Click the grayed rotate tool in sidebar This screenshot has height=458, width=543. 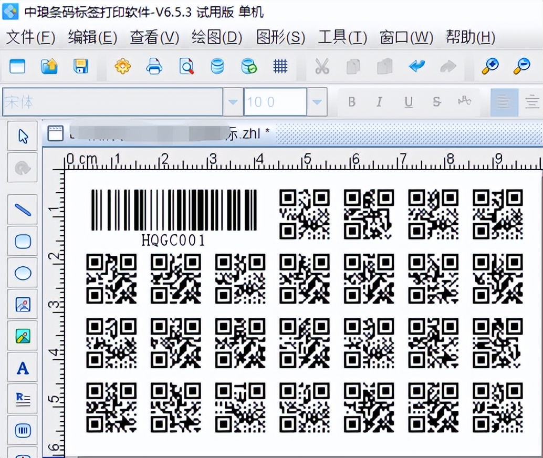point(23,168)
